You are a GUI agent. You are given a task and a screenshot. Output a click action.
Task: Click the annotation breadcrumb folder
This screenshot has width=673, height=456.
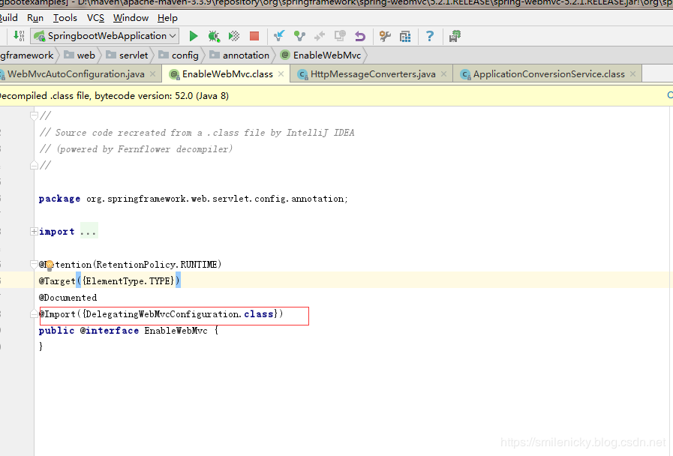coord(239,55)
